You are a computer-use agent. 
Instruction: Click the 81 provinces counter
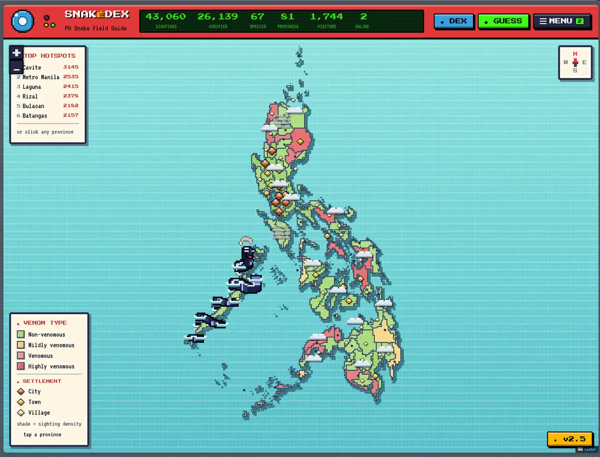click(288, 21)
